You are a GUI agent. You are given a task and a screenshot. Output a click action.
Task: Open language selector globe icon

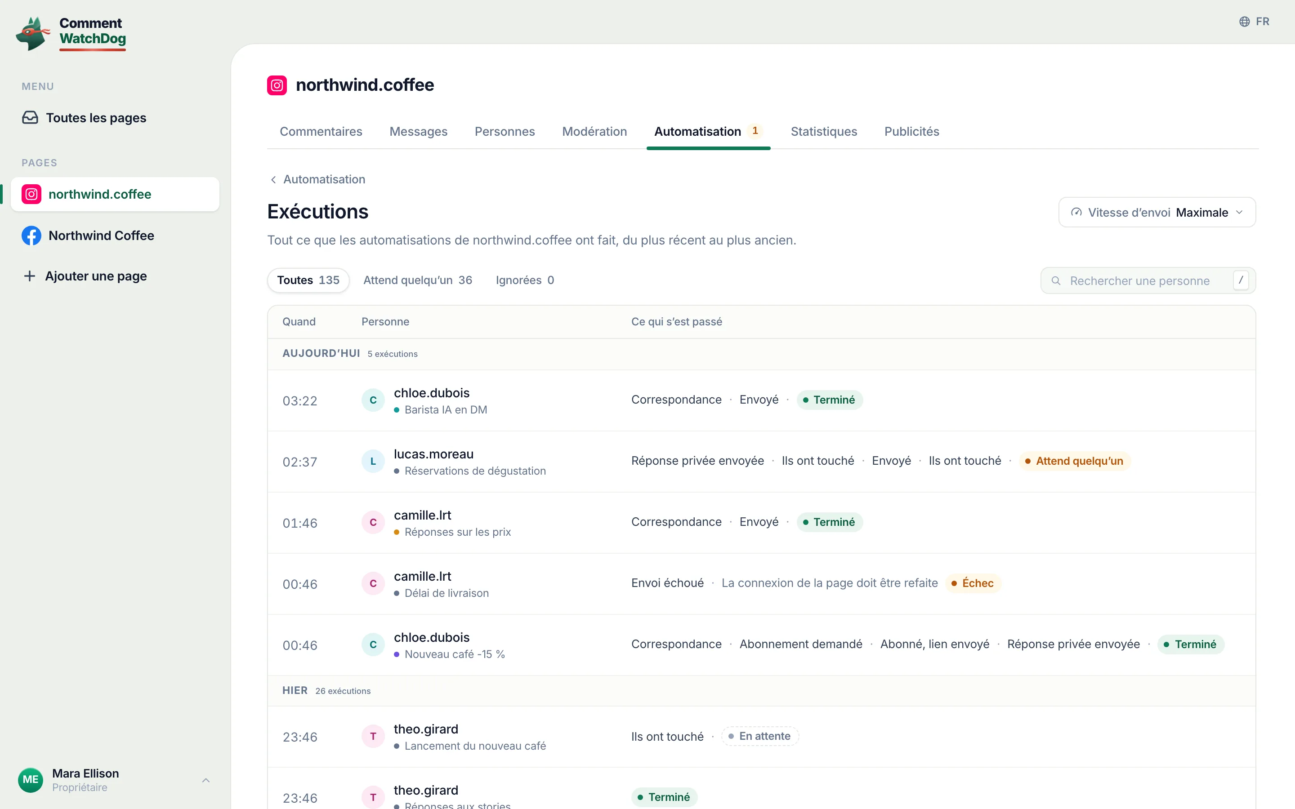click(x=1245, y=22)
